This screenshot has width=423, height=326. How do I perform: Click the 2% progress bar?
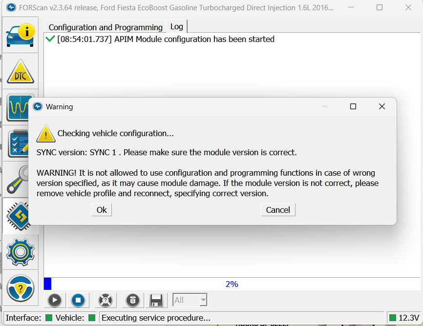(232, 284)
